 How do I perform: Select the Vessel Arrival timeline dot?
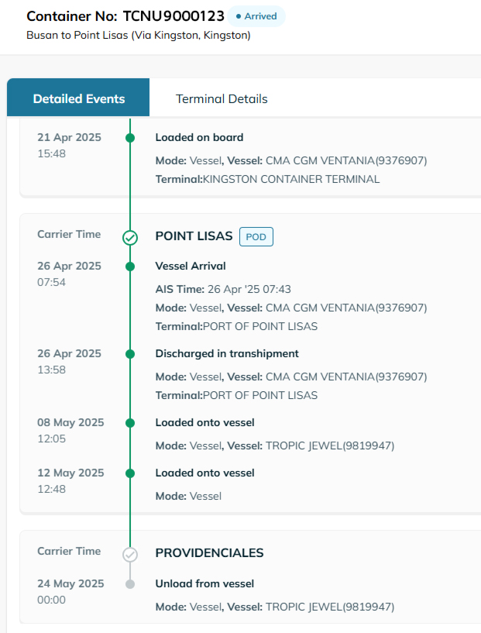pyautogui.click(x=130, y=266)
